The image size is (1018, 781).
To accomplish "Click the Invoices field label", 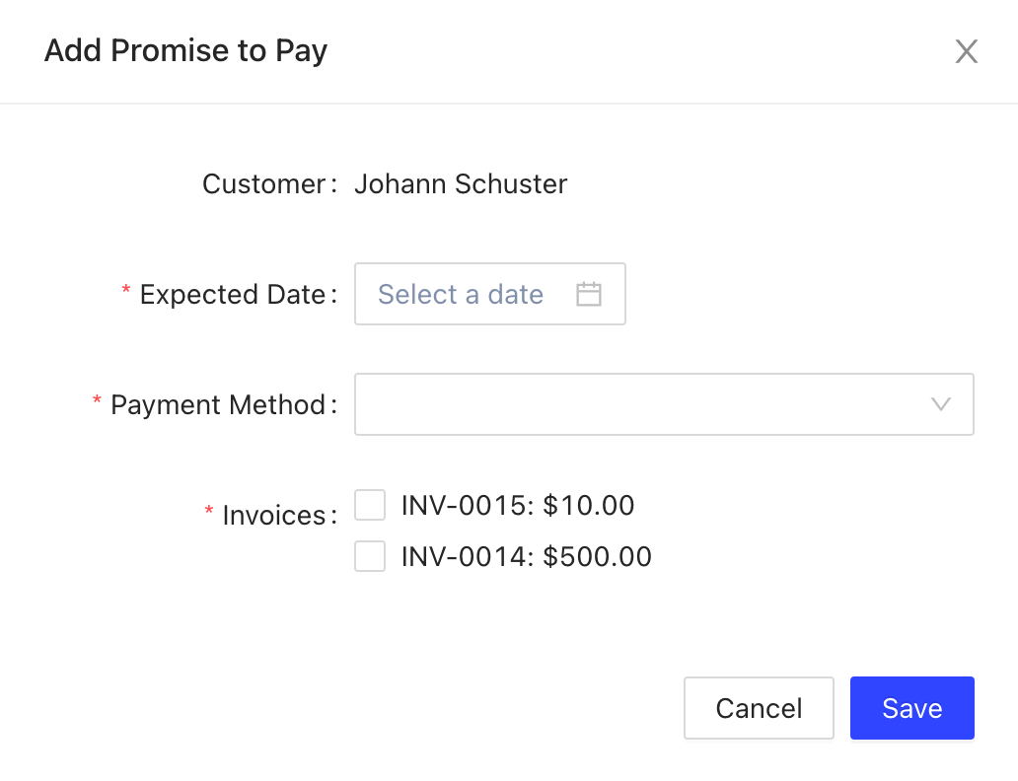I will [274, 515].
